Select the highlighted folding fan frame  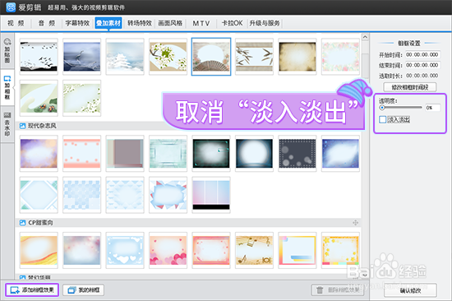point(211,57)
